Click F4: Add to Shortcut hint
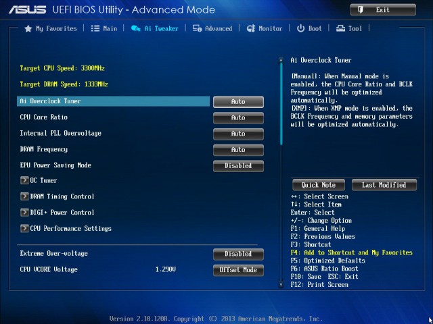 coord(351,252)
